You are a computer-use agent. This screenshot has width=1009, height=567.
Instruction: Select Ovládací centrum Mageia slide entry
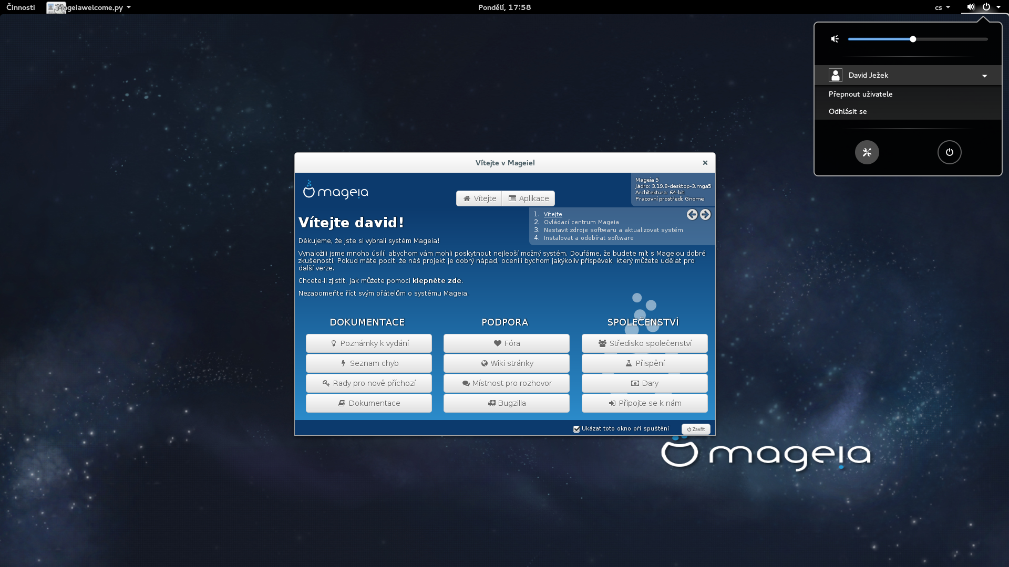point(581,222)
